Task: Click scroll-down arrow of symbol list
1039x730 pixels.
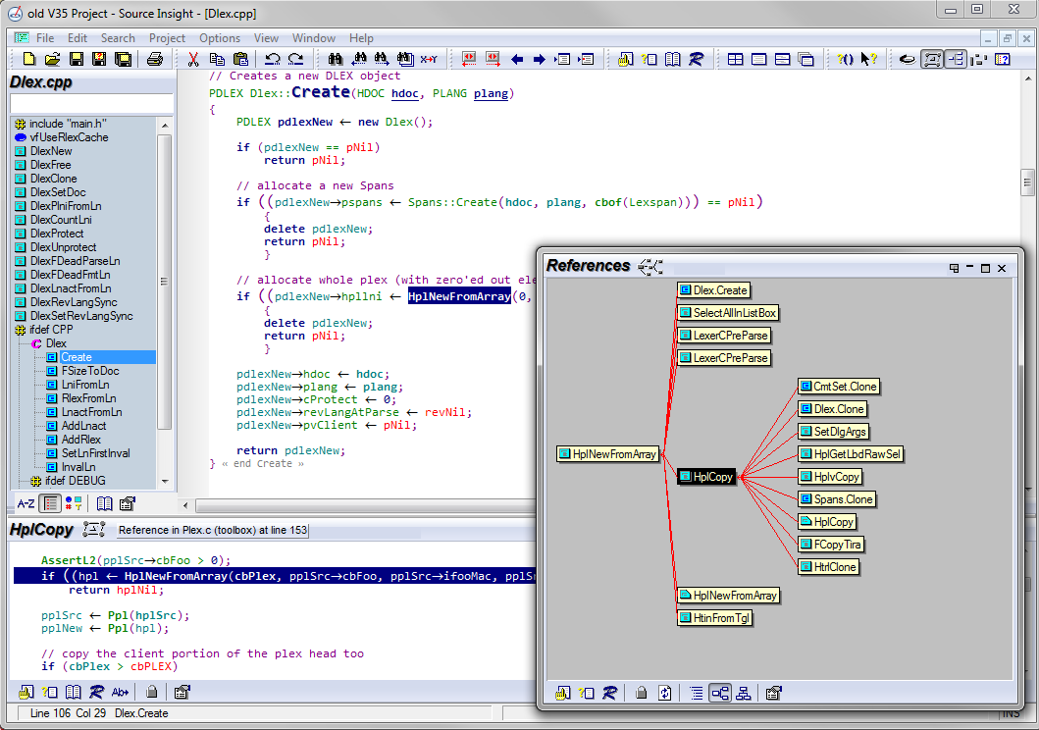Action: pyautogui.click(x=165, y=482)
